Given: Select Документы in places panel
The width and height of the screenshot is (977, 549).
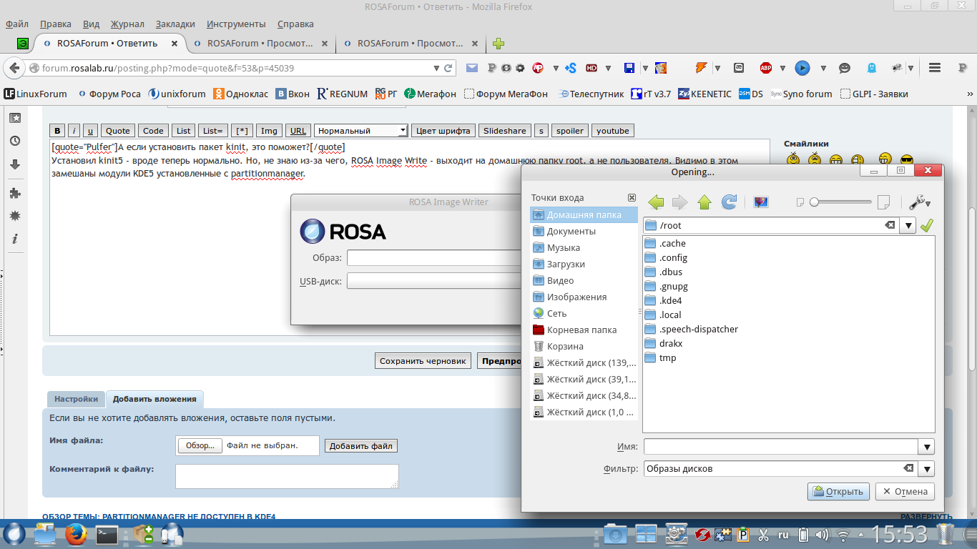Looking at the screenshot, I should [x=584, y=231].
